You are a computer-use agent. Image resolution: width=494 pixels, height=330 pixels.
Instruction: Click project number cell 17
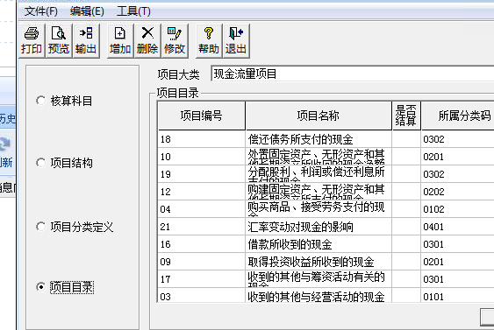pyautogui.click(x=202, y=279)
